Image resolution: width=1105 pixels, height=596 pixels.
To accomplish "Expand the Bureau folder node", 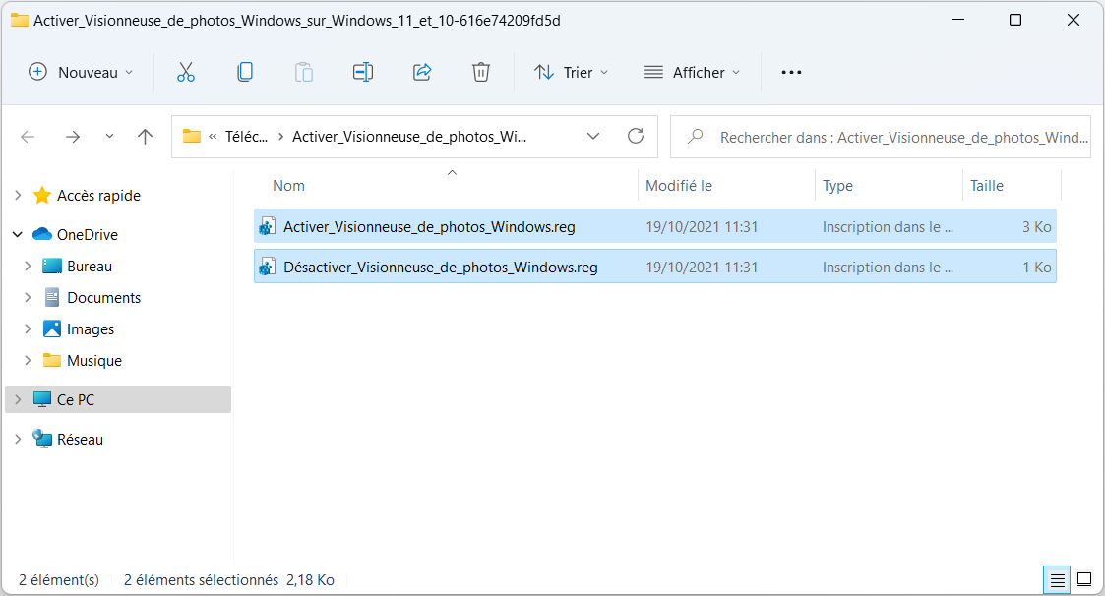I will [x=28, y=266].
